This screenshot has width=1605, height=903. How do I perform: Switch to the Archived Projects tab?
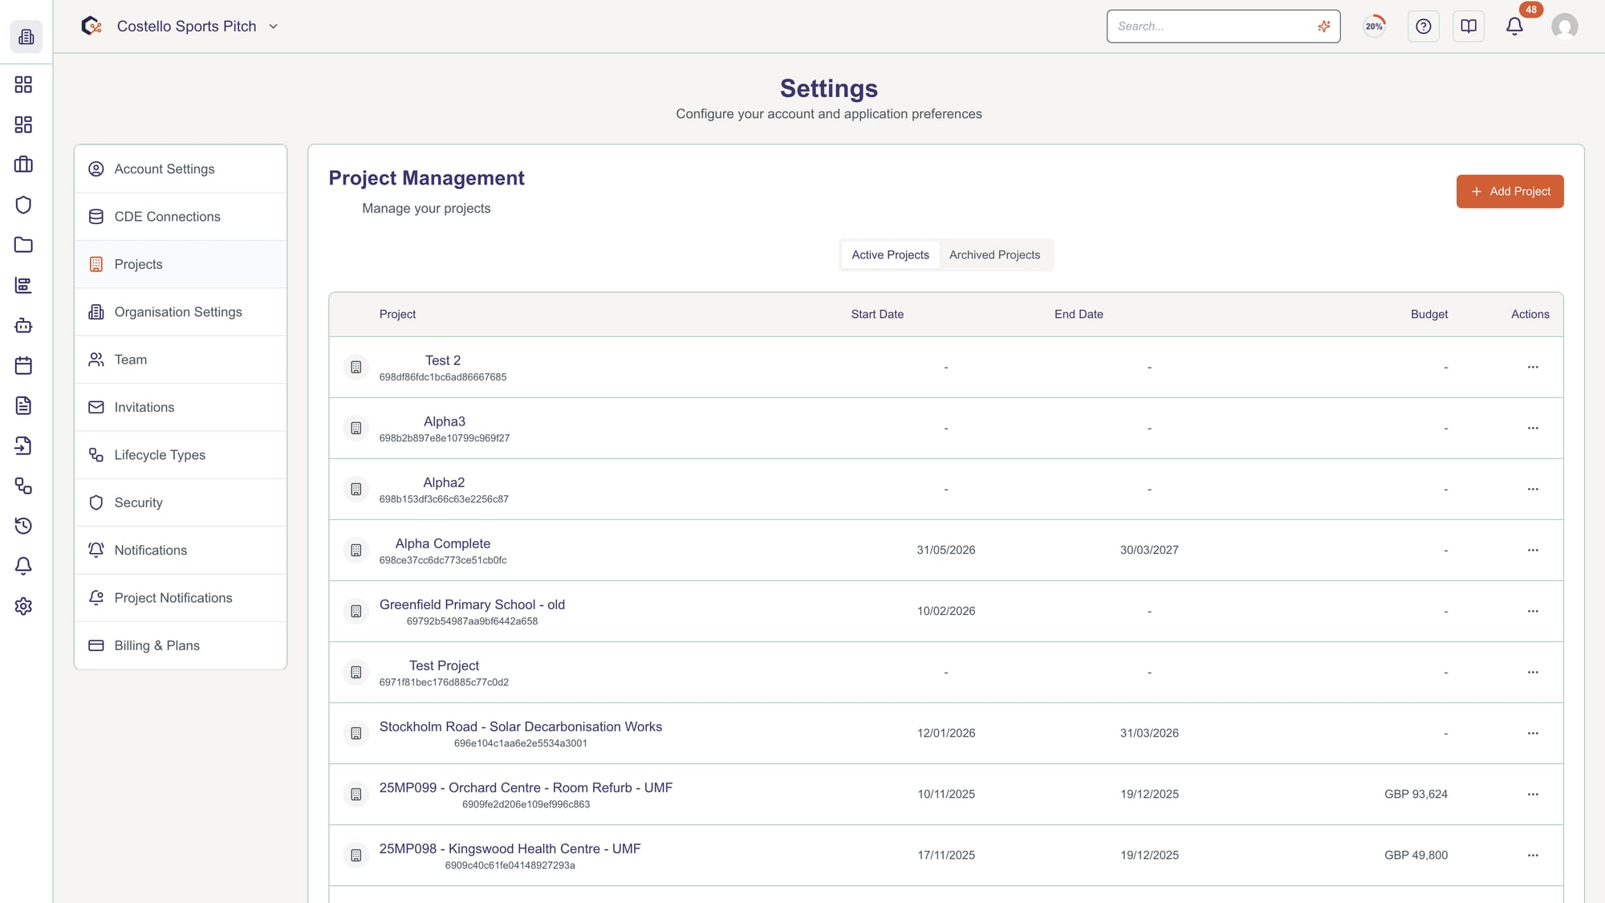click(994, 254)
